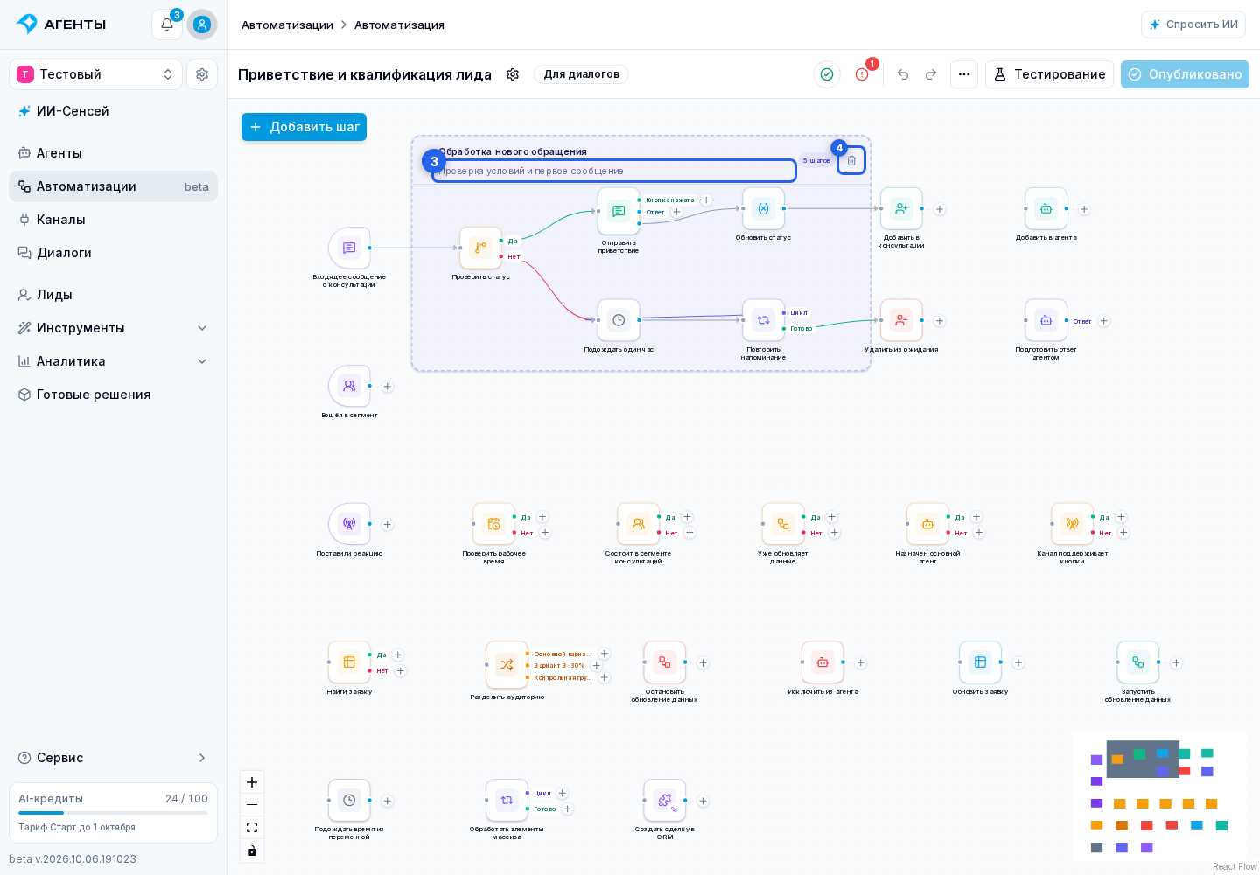The width and height of the screenshot is (1260, 875).
Task: Open Готовые решения
Action: [x=114, y=395]
